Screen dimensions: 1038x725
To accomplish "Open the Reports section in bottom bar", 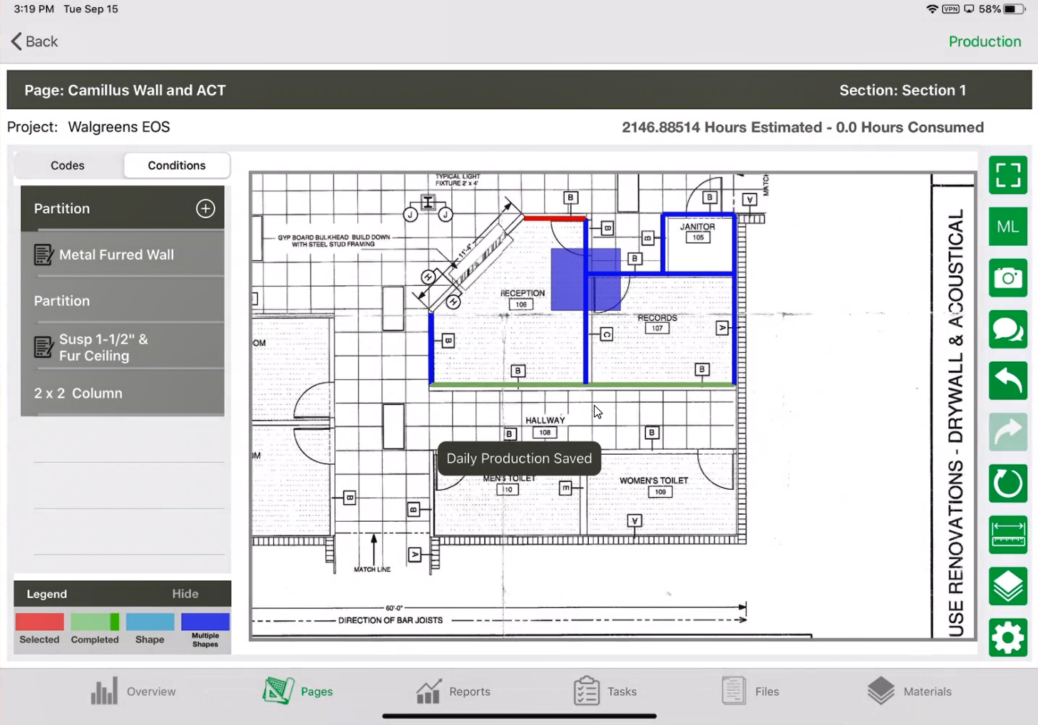I will pos(453,691).
